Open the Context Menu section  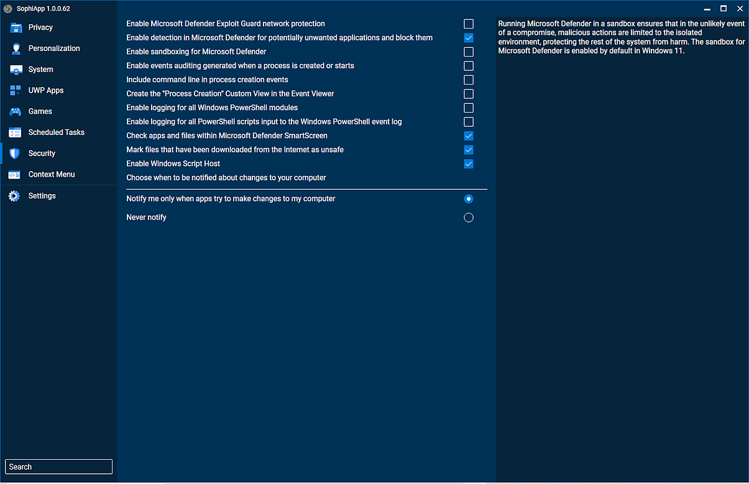52,174
